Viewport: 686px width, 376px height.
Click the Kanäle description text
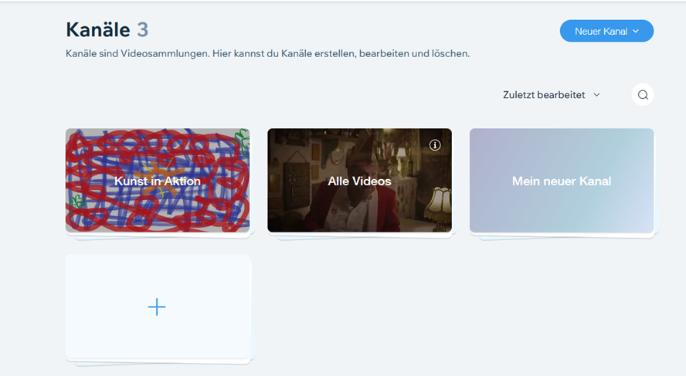coord(268,54)
